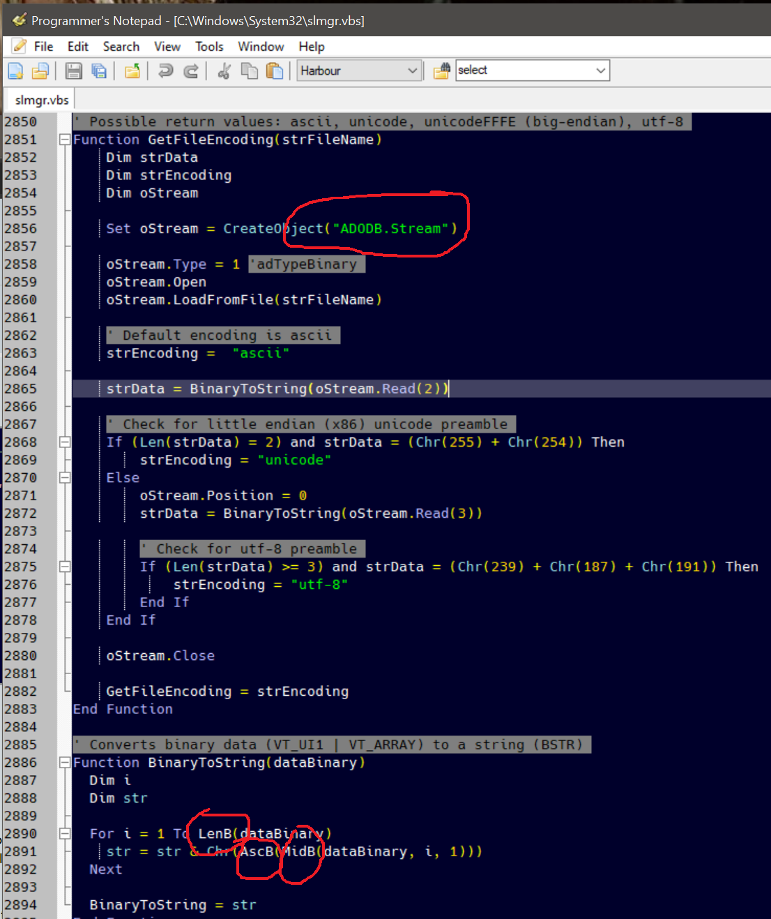This screenshot has height=919, width=771.
Task: Click 'Dim oStream' on line 2854
Action: coord(152,193)
